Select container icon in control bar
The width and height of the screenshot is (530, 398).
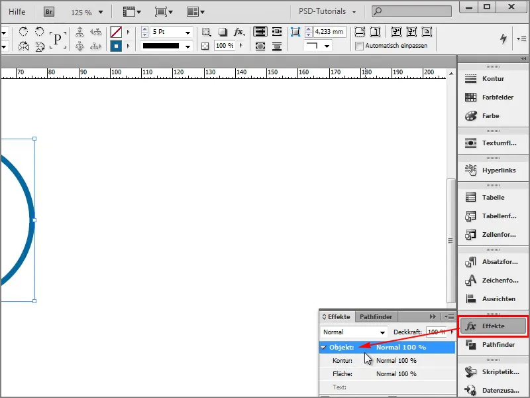coord(79,32)
